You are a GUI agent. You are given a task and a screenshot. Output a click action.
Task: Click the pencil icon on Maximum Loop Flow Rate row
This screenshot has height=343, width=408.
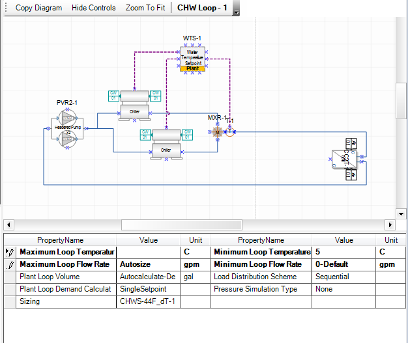pos(10,265)
